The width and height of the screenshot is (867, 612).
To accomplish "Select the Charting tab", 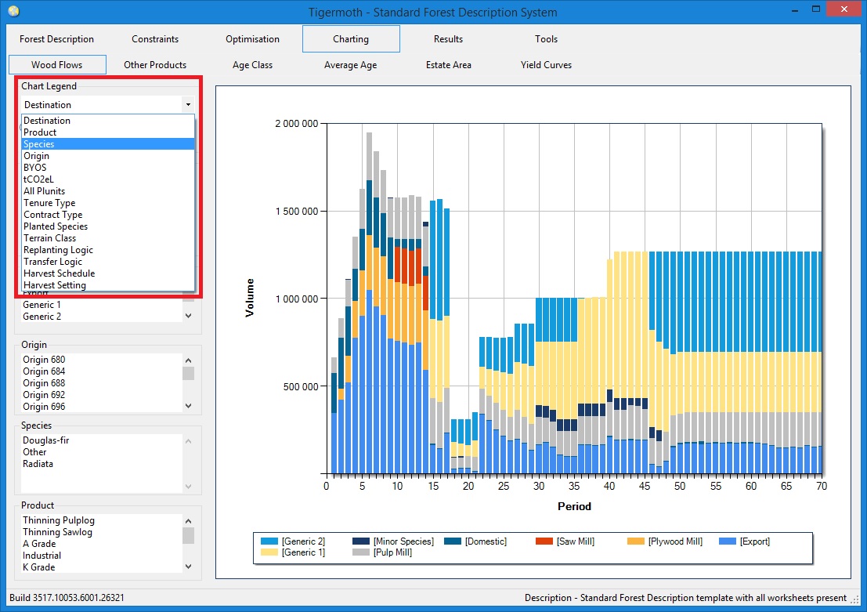I will (x=351, y=38).
